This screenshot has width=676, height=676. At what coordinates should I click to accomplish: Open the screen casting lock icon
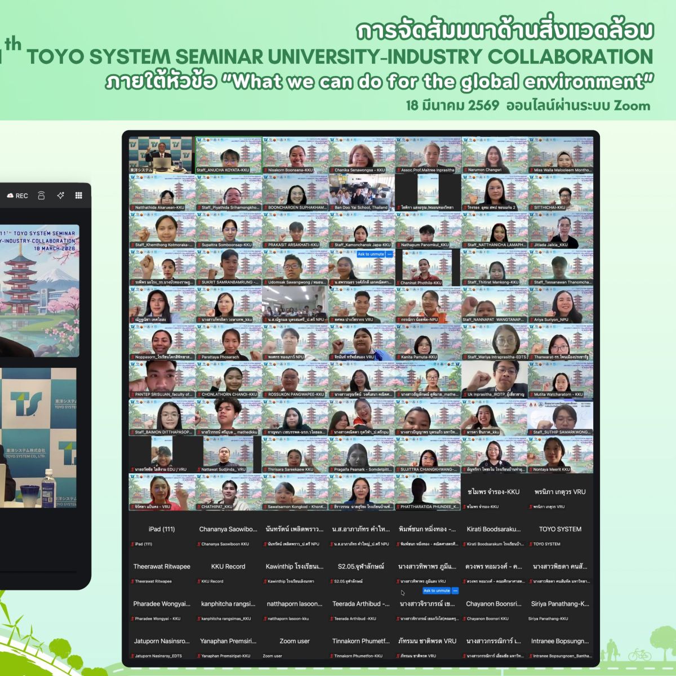41,195
